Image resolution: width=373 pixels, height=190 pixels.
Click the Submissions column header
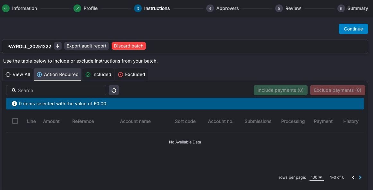(x=258, y=121)
